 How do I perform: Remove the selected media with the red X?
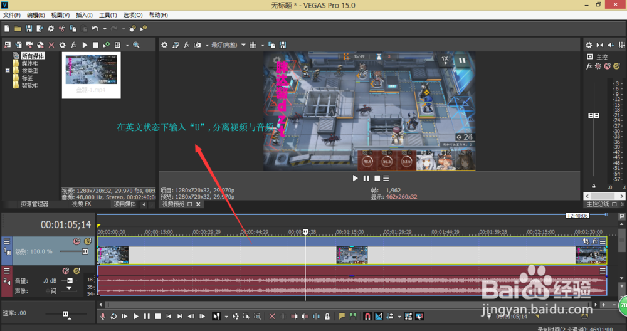coord(51,45)
